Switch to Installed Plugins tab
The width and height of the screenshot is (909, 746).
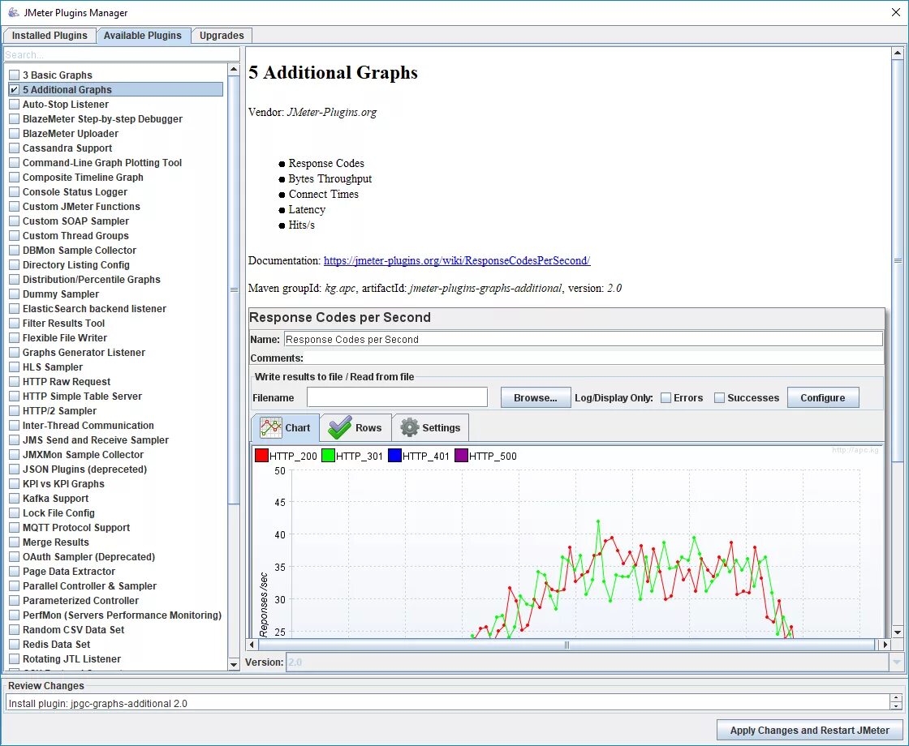(50, 36)
